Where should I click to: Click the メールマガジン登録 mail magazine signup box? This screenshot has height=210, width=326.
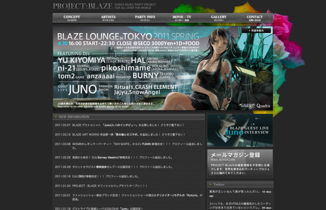pyautogui.click(x=240, y=163)
